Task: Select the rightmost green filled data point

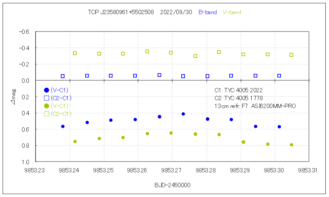Action: pos(291,145)
